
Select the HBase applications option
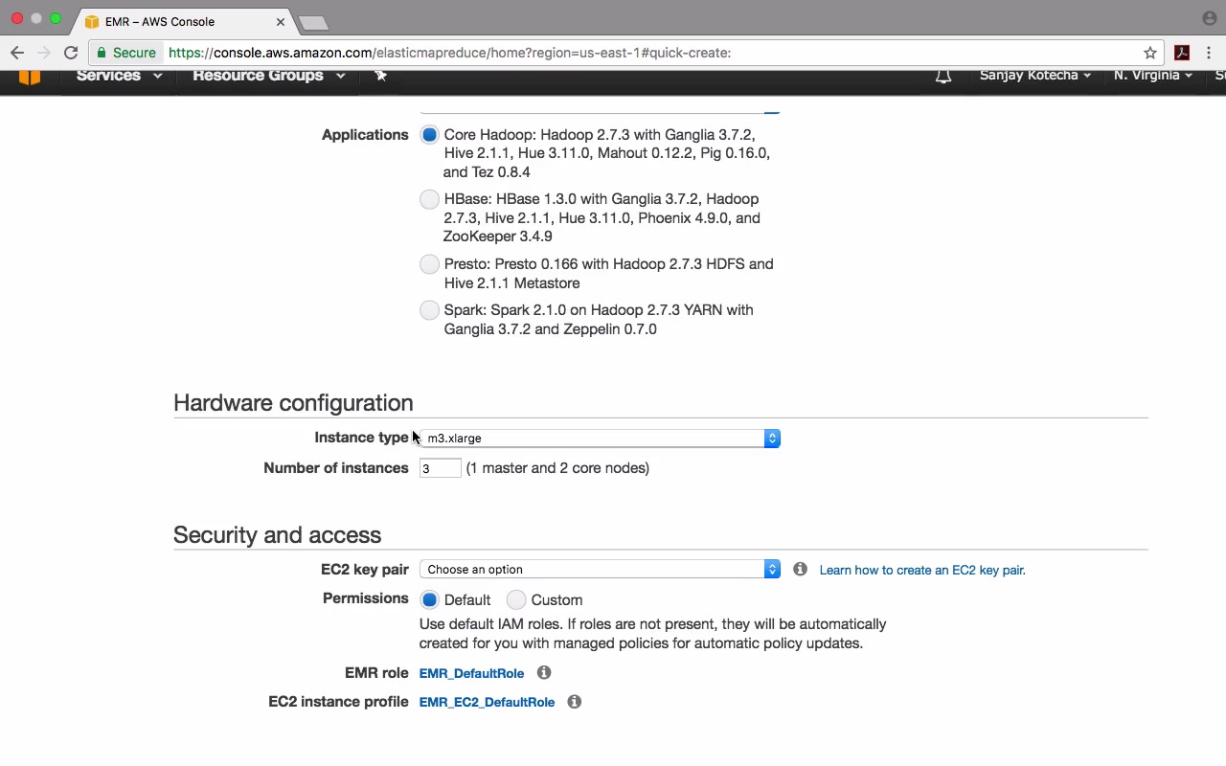(x=429, y=199)
